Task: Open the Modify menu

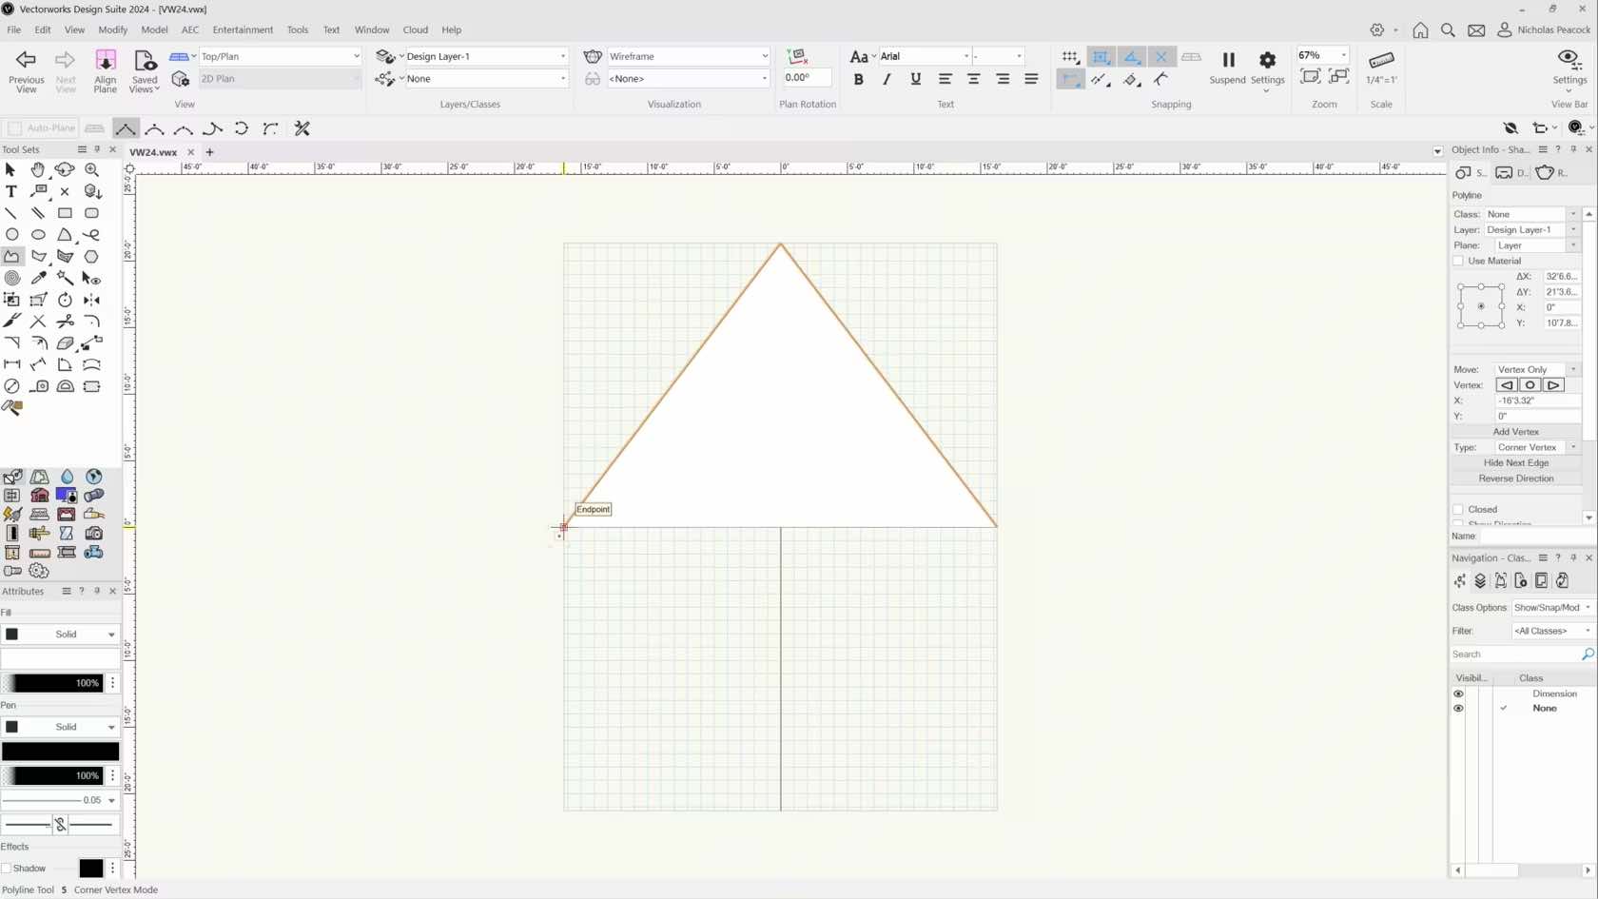Action: 112,29
